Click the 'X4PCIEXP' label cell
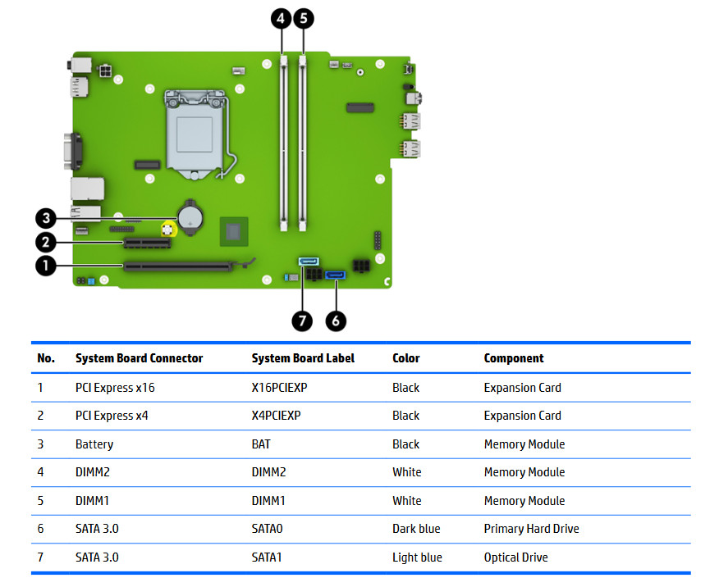Screen dimensions: 719x587 pyautogui.click(x=276, y=416)
